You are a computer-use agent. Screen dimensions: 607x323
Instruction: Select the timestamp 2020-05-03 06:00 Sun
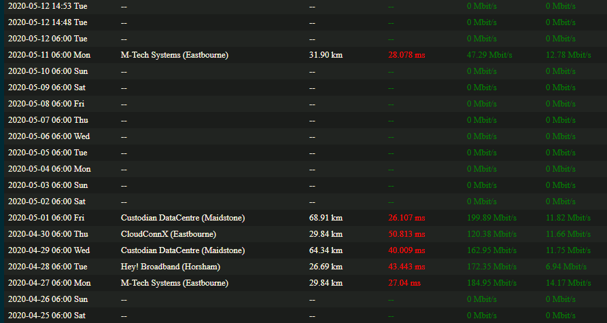point(48,185)
